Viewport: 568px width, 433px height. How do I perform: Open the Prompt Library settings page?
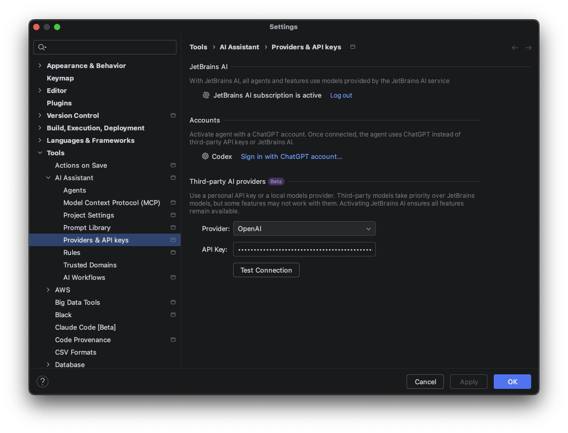coord(87,227)
